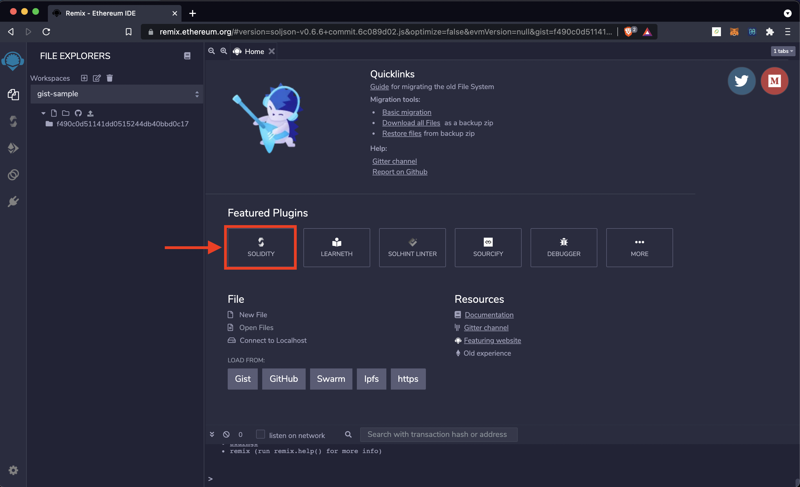Open Settings gear in sidebar
Screen dimensions: 800x487
click(13, 470)
